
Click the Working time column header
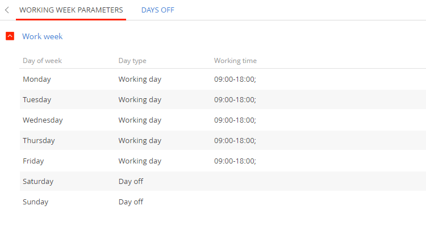[235, 61]
